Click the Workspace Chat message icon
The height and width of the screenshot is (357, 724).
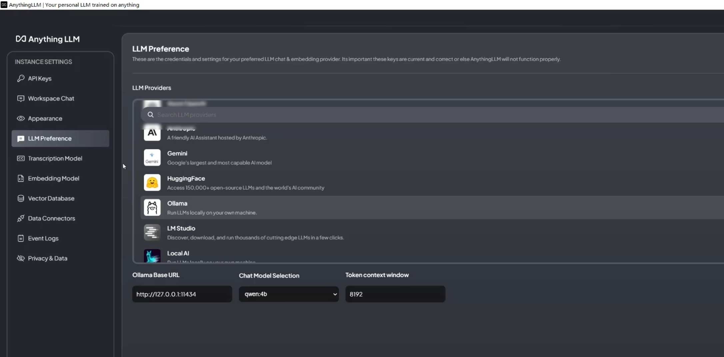(x=21, y=99)
